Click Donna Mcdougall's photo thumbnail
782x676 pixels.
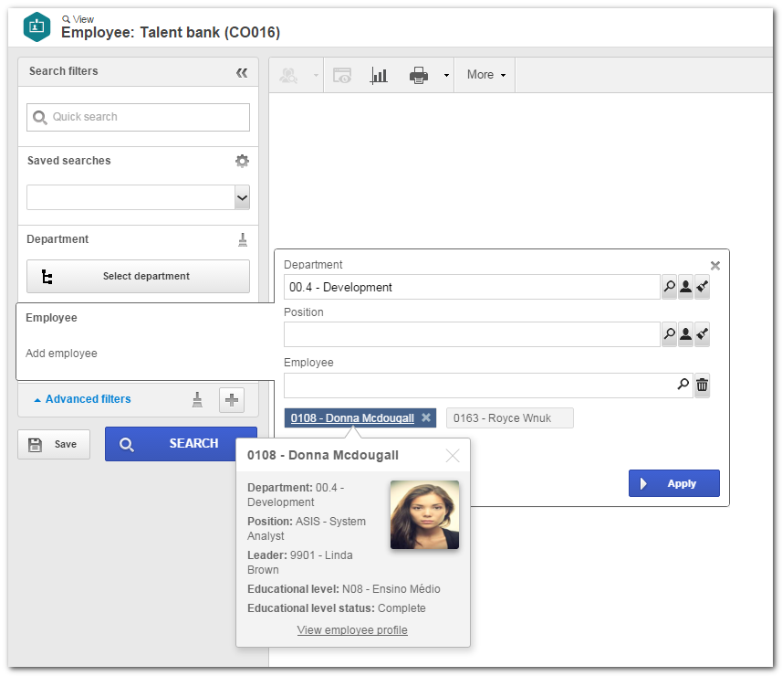click(x=424, y=514)
